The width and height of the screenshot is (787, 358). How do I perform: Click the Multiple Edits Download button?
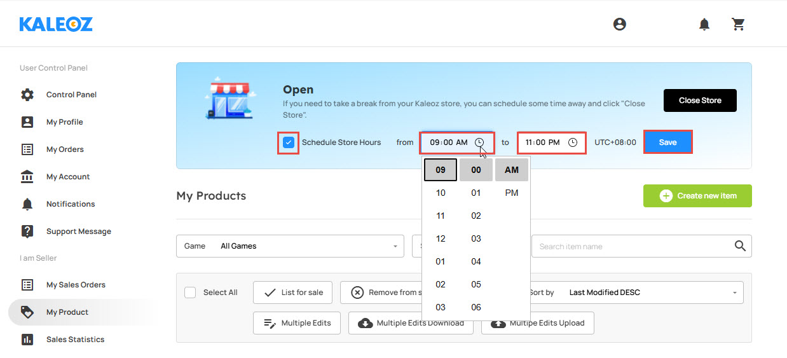(411, 323)
